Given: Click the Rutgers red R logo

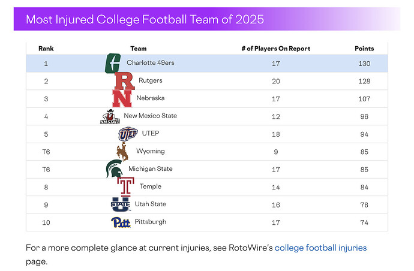Looking at the screenshot, I should tap(124, 81).
